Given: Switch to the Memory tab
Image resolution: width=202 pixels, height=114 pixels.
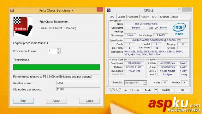Looking at the screenshot, I should [145, 17].
